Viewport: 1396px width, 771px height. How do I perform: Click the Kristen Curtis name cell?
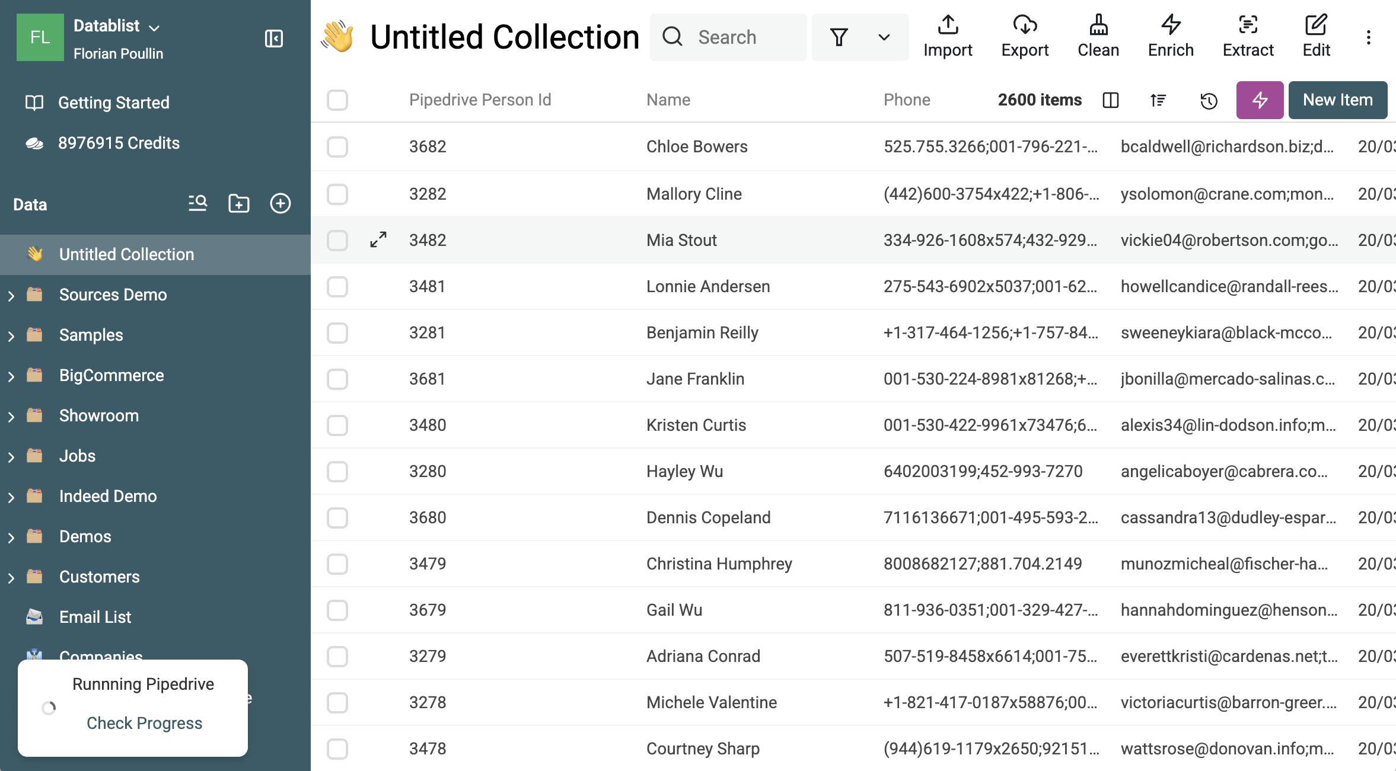tap(696, 425)
